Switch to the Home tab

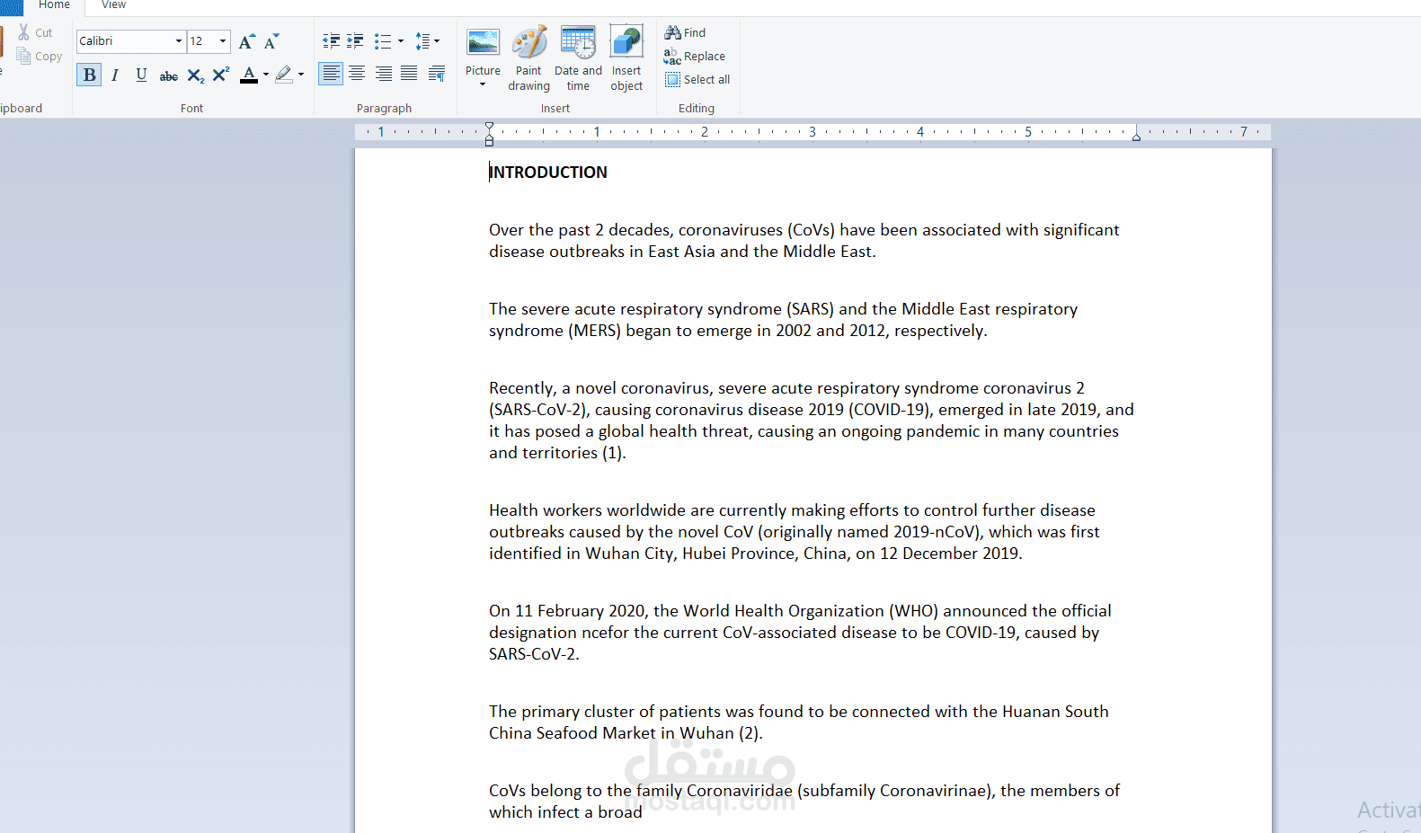point(54,5)
